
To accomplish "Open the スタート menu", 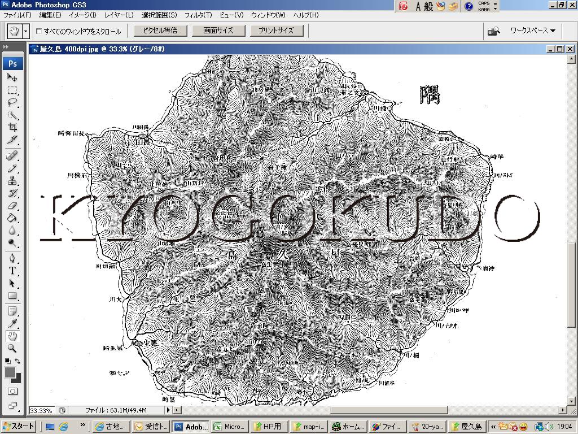I will click(19, 426).
